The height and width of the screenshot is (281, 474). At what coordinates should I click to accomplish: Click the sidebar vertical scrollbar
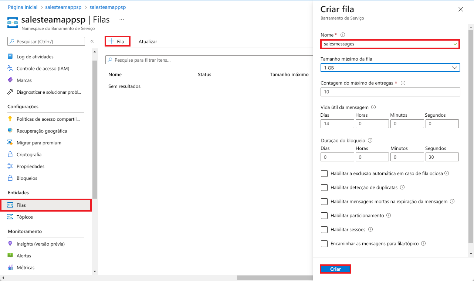click(95, 129)
